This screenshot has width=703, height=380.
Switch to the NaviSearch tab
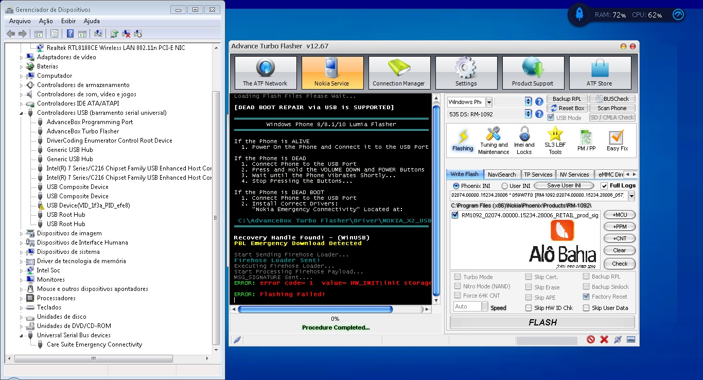(x=502, y=175)
